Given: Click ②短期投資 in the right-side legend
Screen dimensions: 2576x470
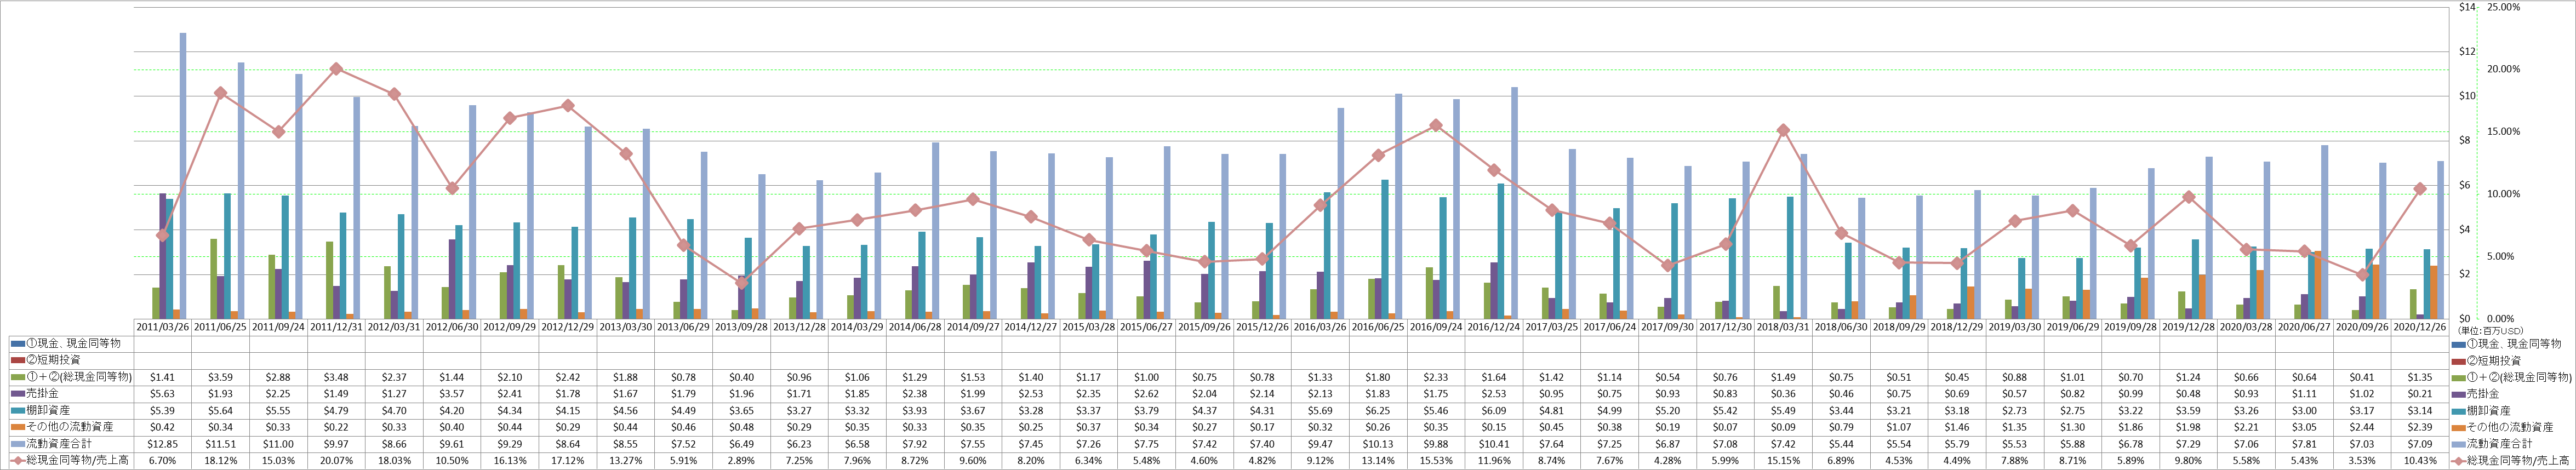Looking at the screenshot, I should click(x=2494, y=360).
